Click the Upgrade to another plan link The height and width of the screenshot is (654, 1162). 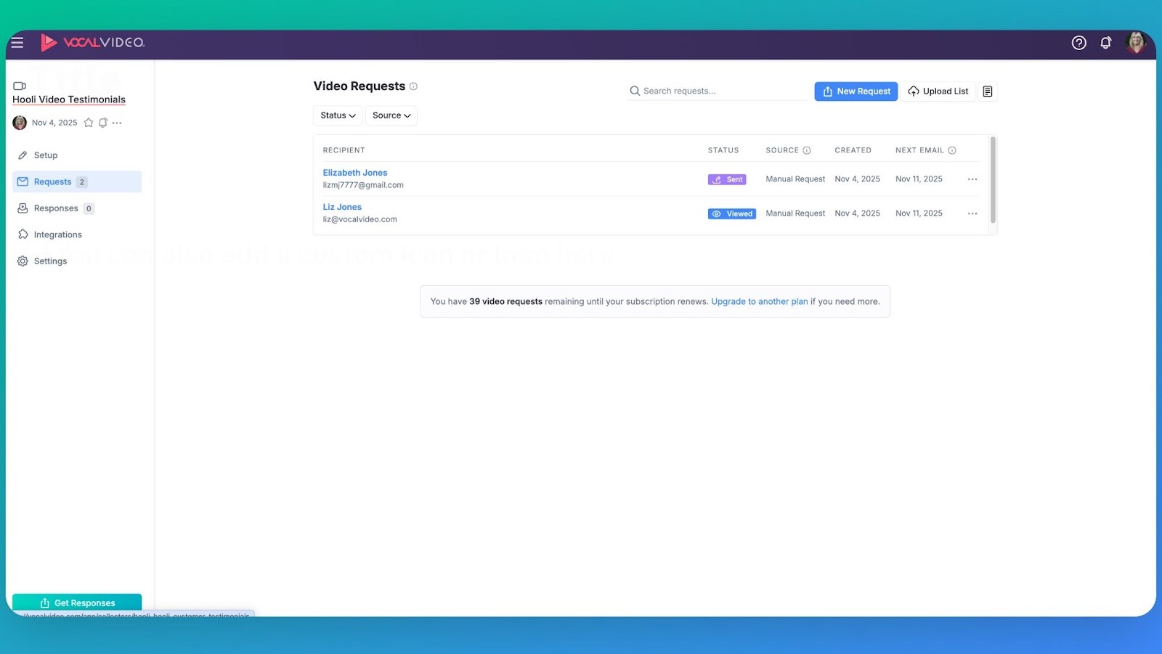(760, 301)
